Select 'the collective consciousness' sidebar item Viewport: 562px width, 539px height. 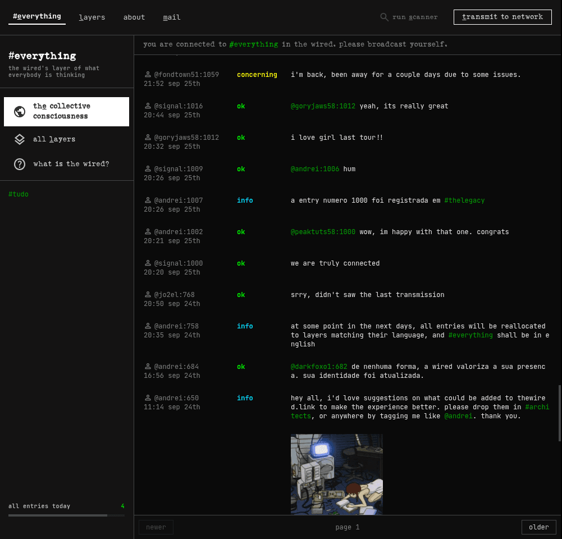click(66, 112)
